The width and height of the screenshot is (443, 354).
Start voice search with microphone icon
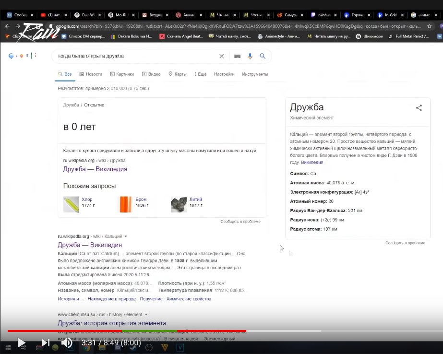click(250, 56)
